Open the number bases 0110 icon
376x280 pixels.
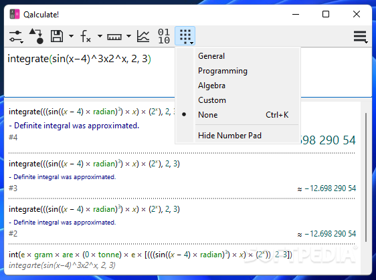pos(164,36)
